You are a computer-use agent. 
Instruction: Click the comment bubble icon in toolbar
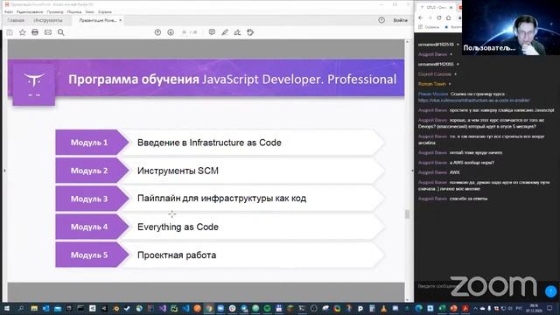click(x=212, y=32)
